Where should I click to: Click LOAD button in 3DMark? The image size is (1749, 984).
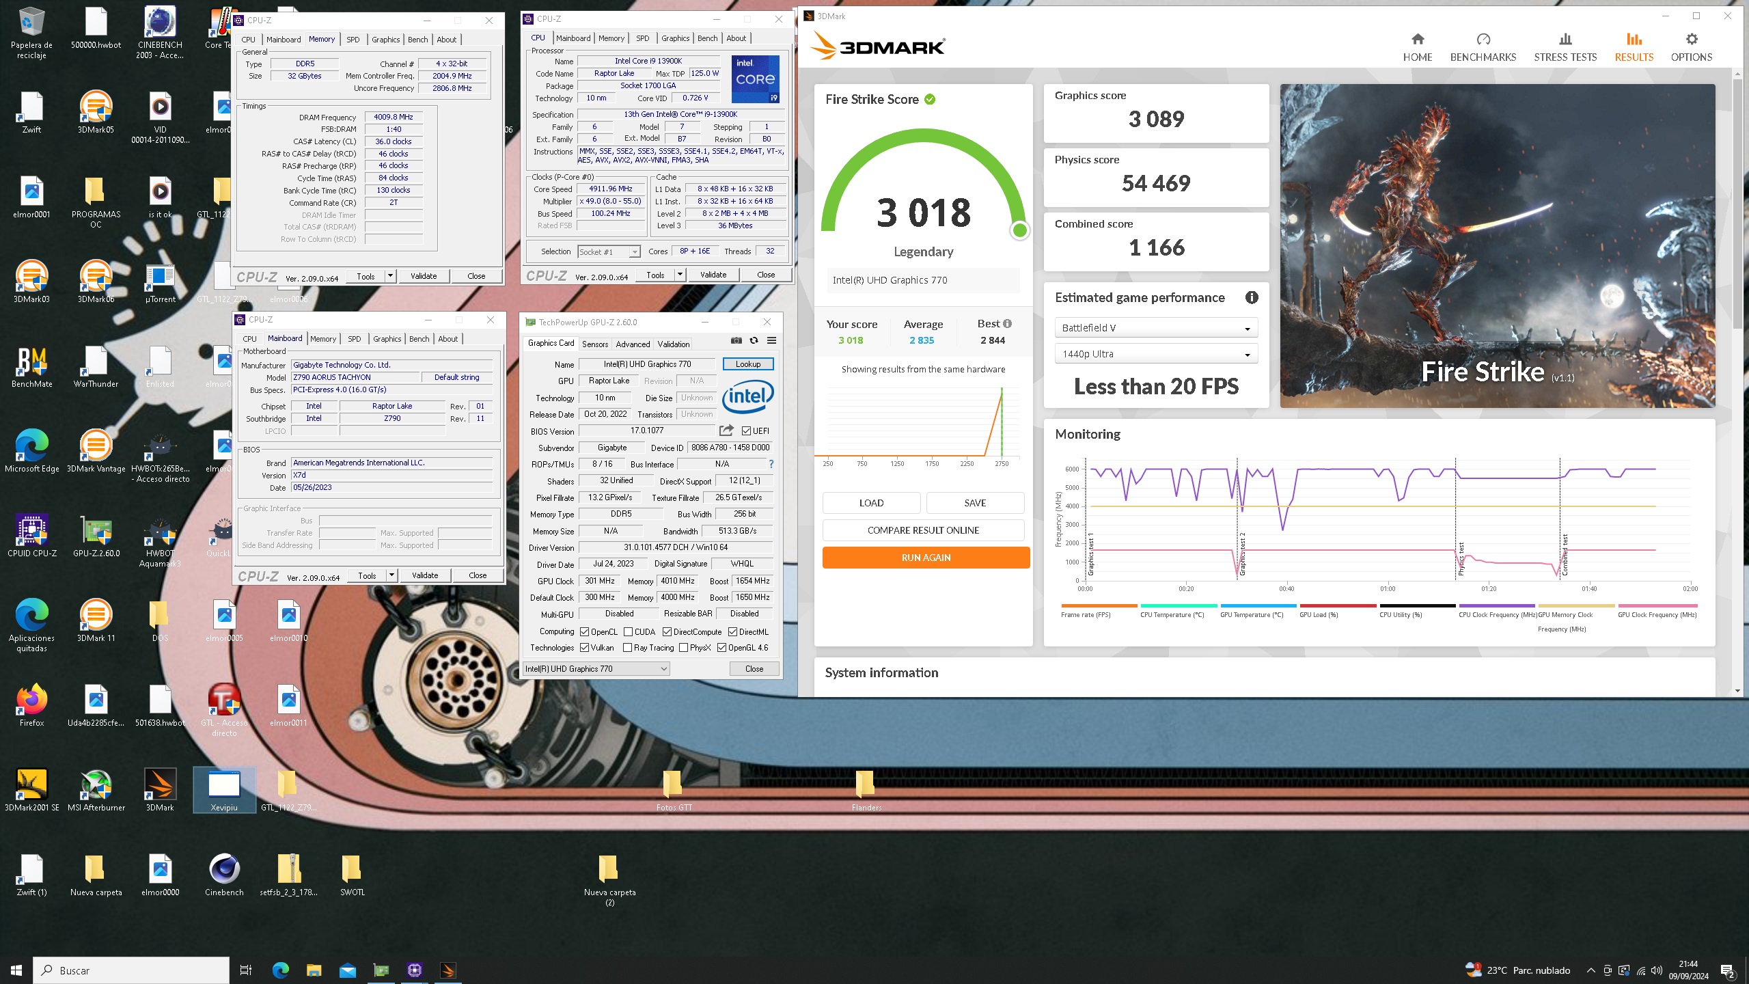pos(871,503)
